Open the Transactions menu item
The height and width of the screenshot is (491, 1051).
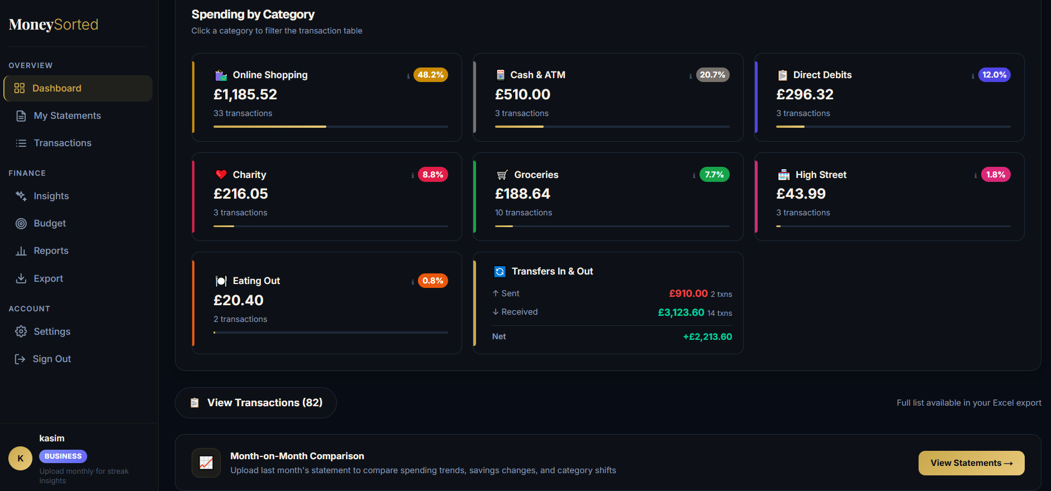[78, 143]
